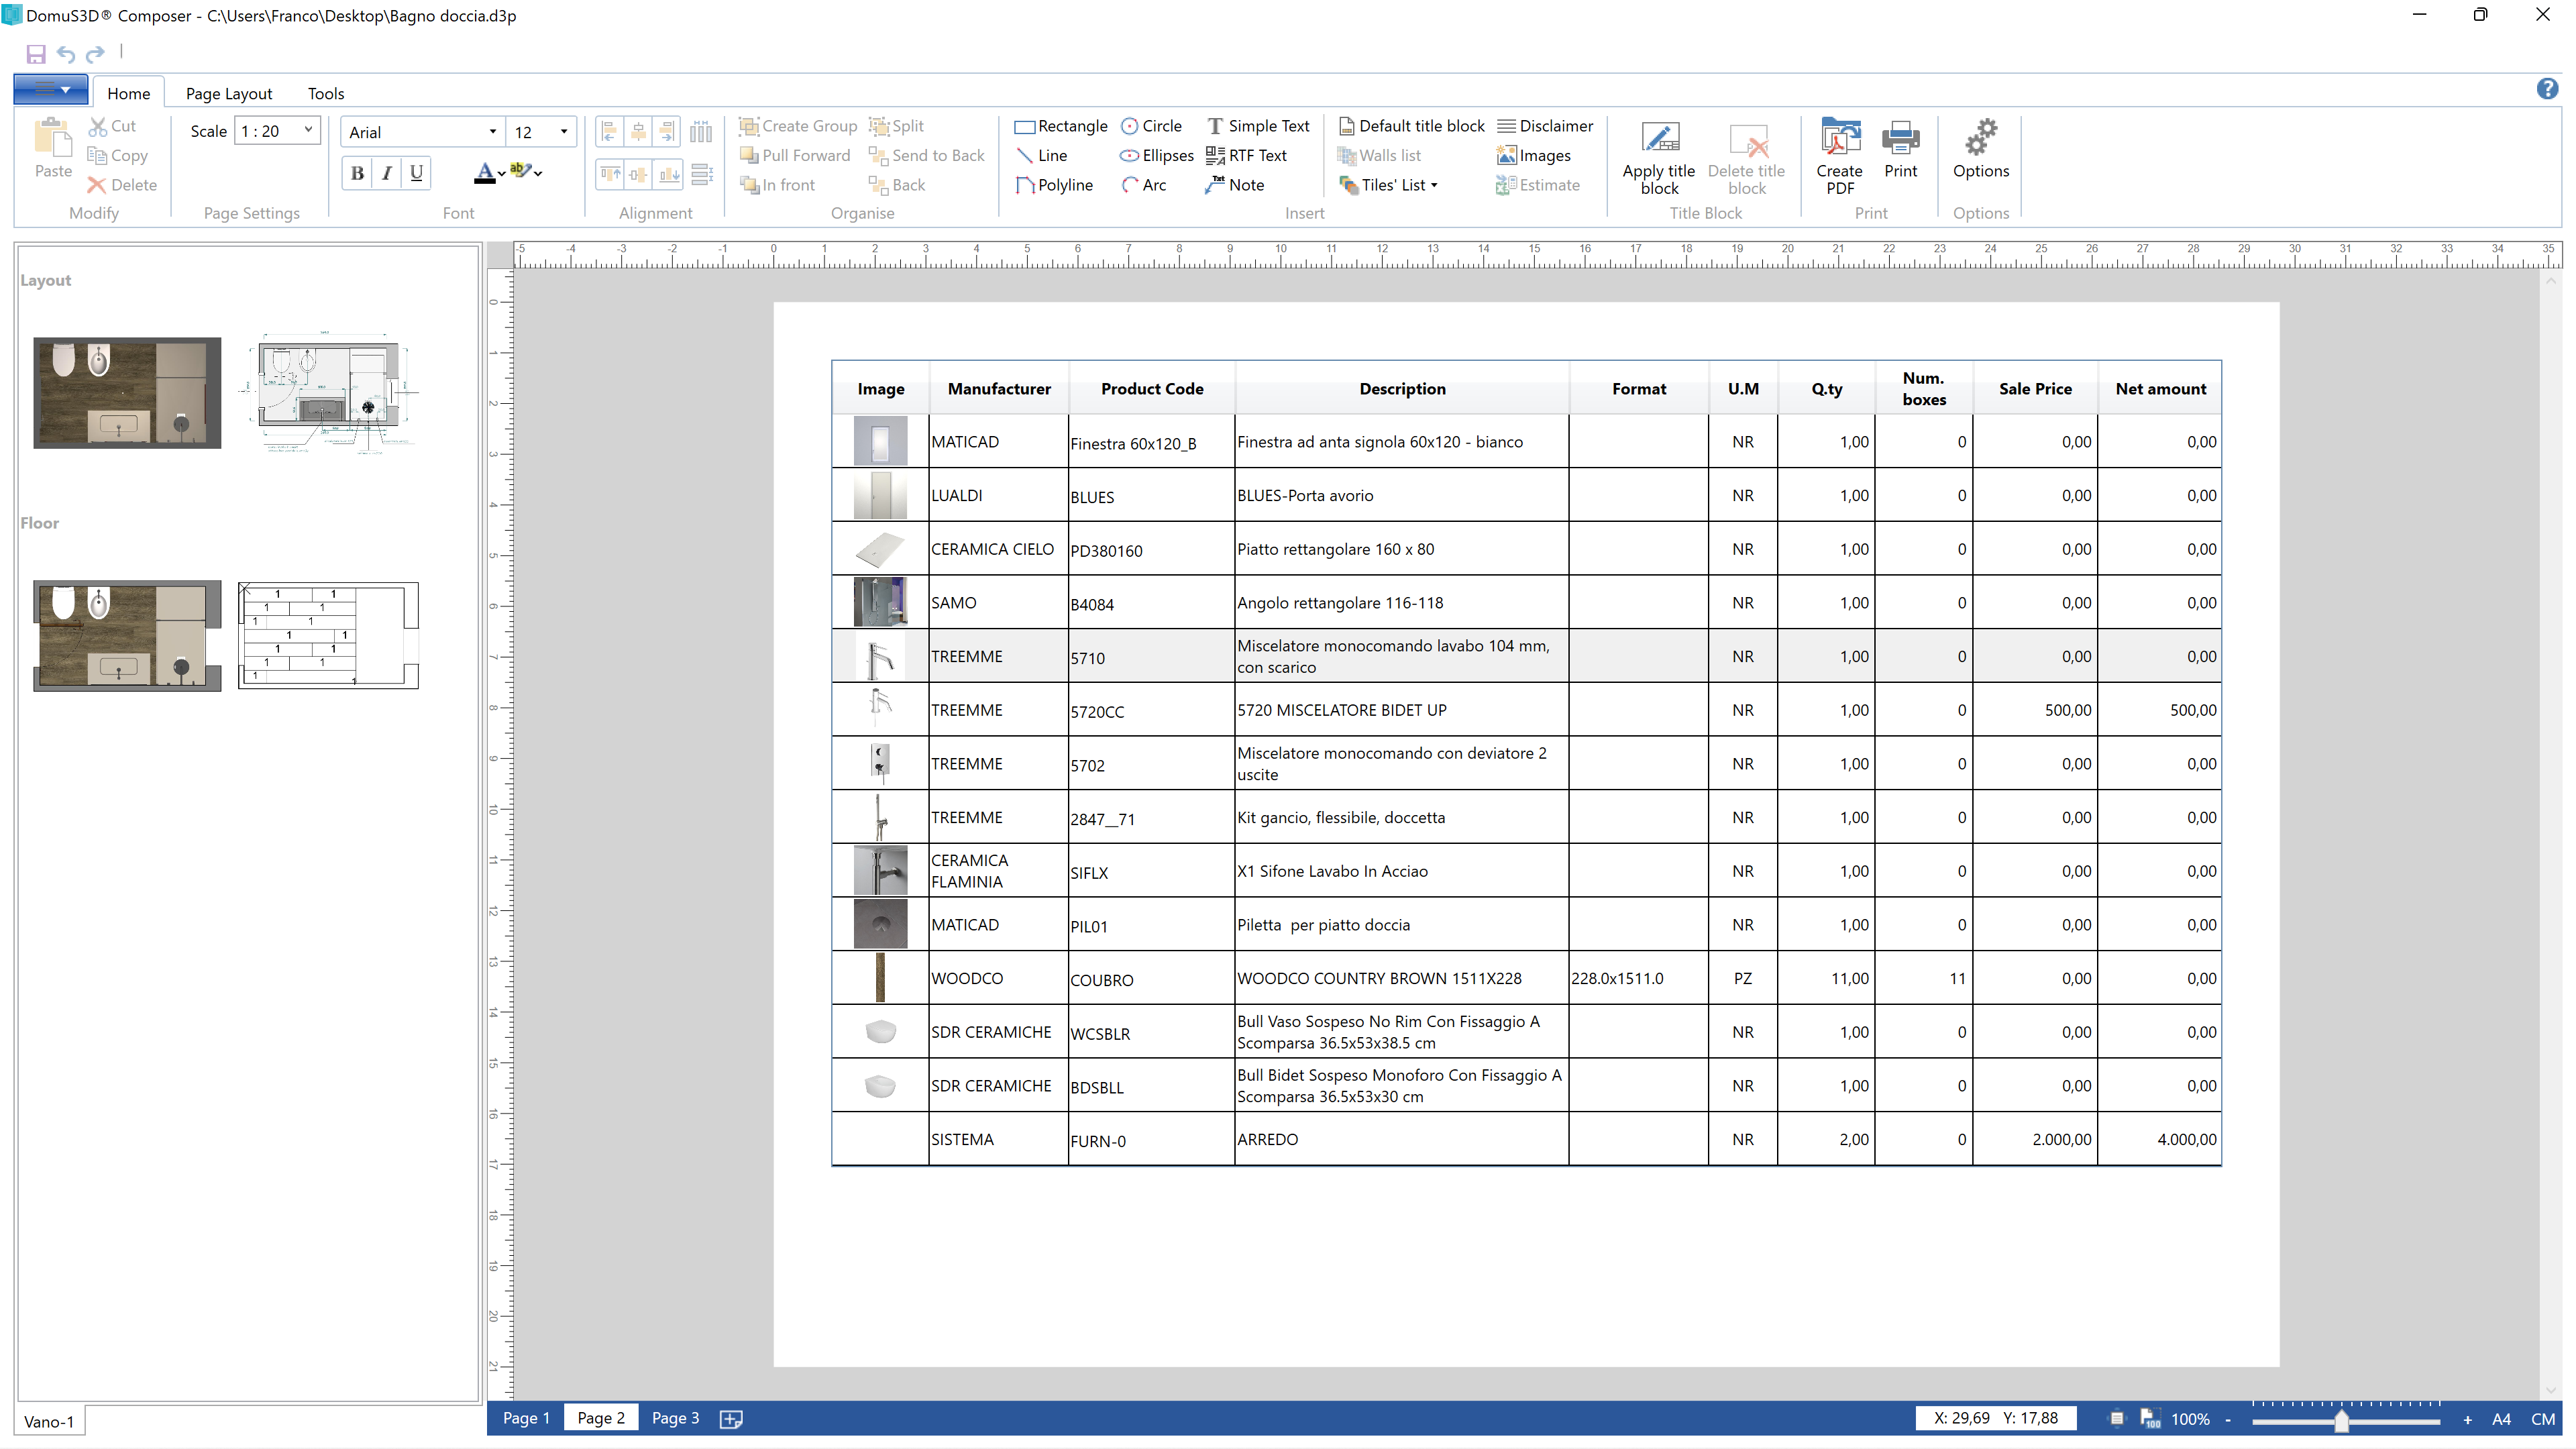Insert a Rectangle shape
Image resolution: width=2576 pixels, height=1449 pixels.
(1061, 126)
